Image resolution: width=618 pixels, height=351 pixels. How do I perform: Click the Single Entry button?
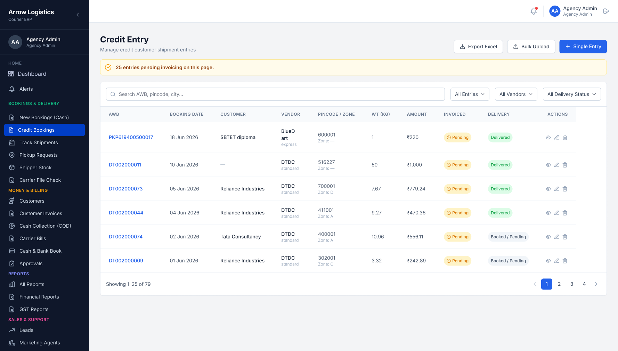tap(583, 47)
